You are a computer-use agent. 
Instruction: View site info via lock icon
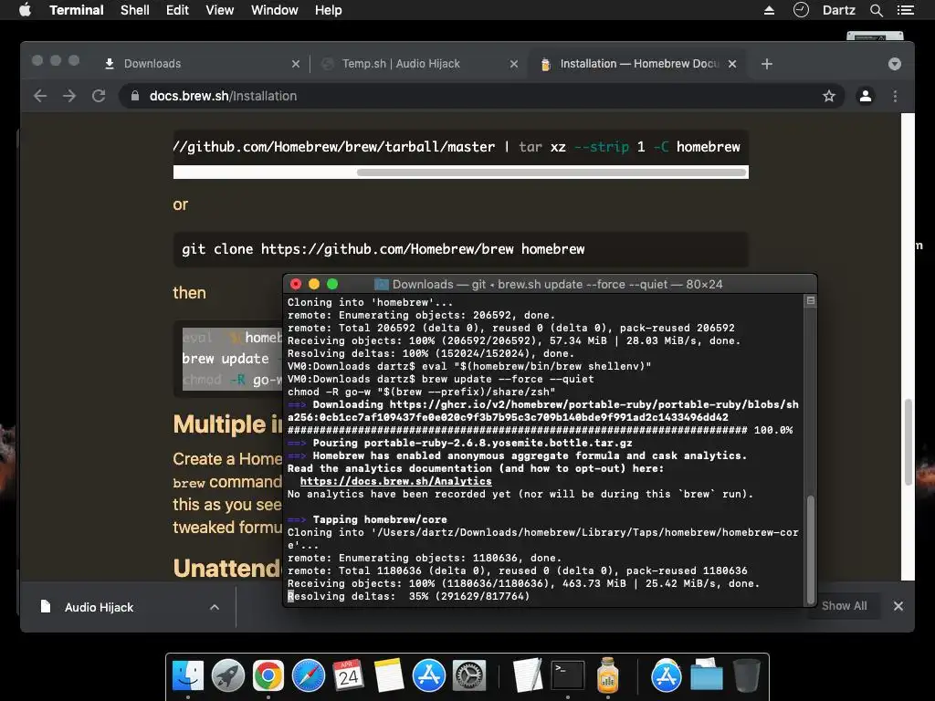[135, 96]
